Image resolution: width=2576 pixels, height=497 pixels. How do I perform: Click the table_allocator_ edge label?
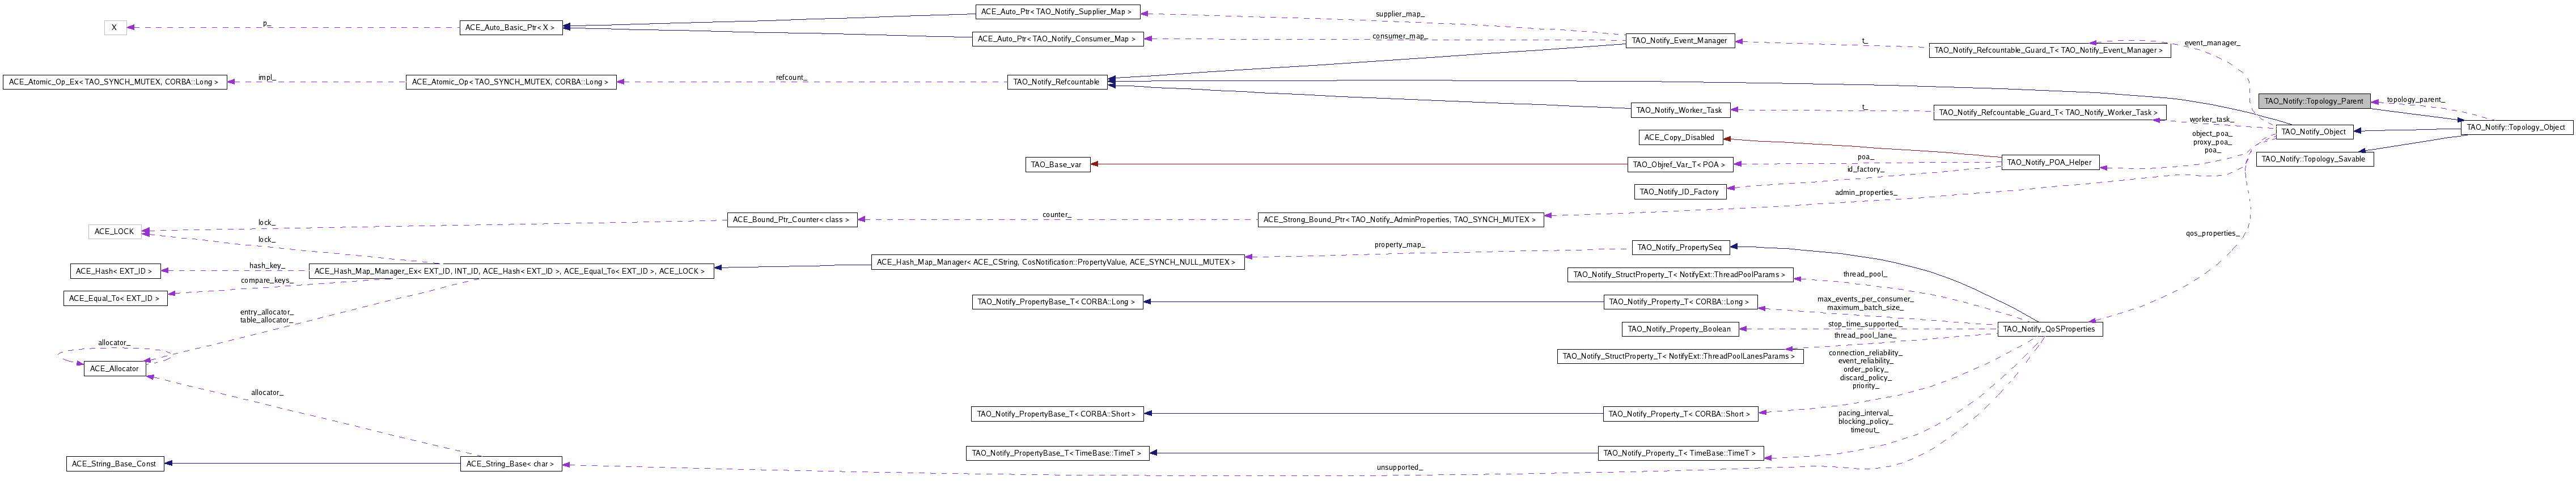click(266, 320)
